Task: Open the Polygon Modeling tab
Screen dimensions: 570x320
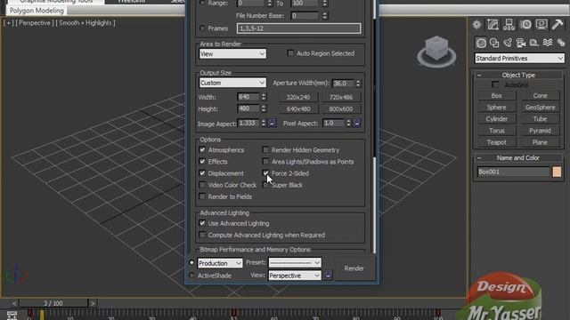Action: [37, 11]
